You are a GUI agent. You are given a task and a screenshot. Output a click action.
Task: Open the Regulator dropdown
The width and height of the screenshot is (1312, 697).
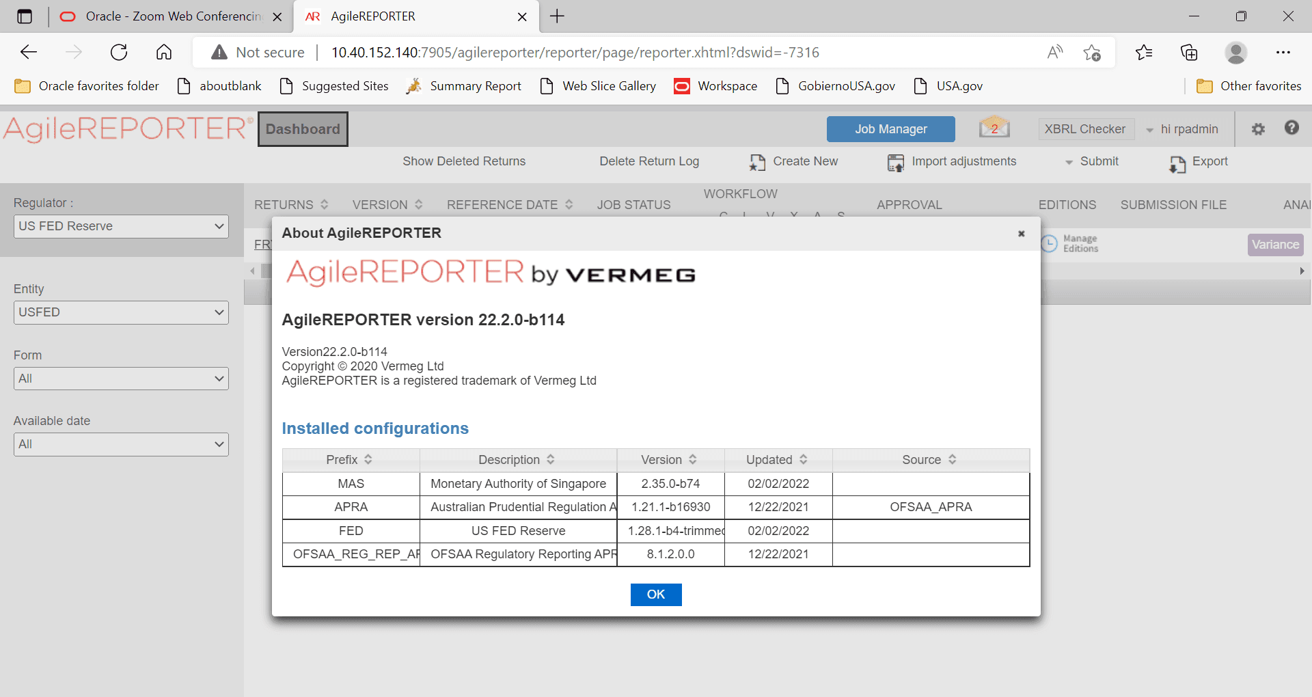pyautogui.click(x=121, y=226)
